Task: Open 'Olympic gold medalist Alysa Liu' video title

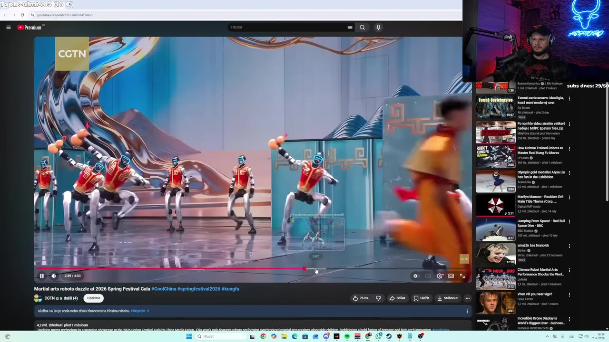Action: point(541,175)
